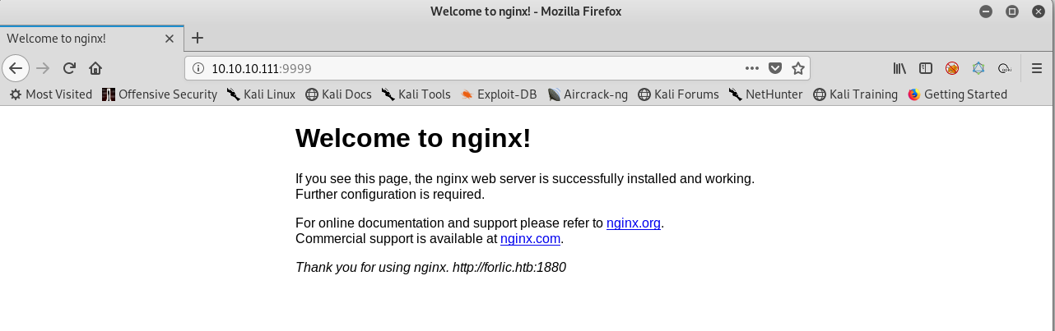Click the red crossed-out extension icon

(952, 68)
